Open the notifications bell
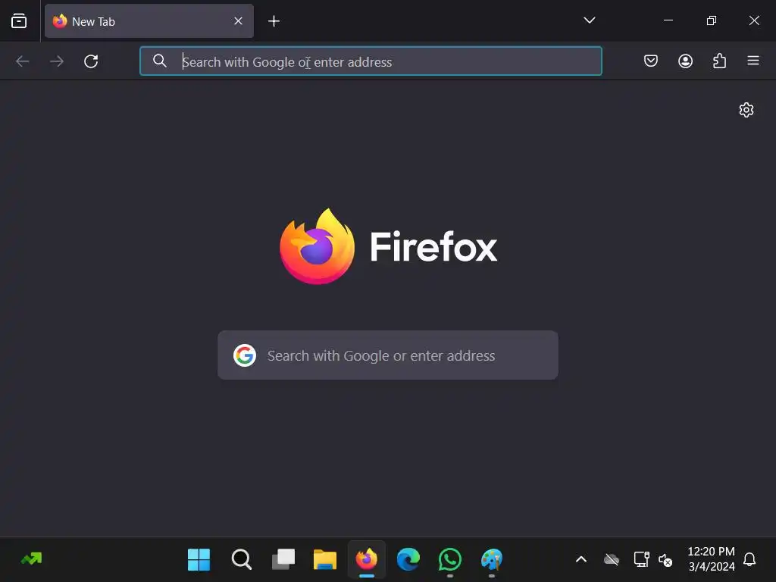 tap(749, 559)
